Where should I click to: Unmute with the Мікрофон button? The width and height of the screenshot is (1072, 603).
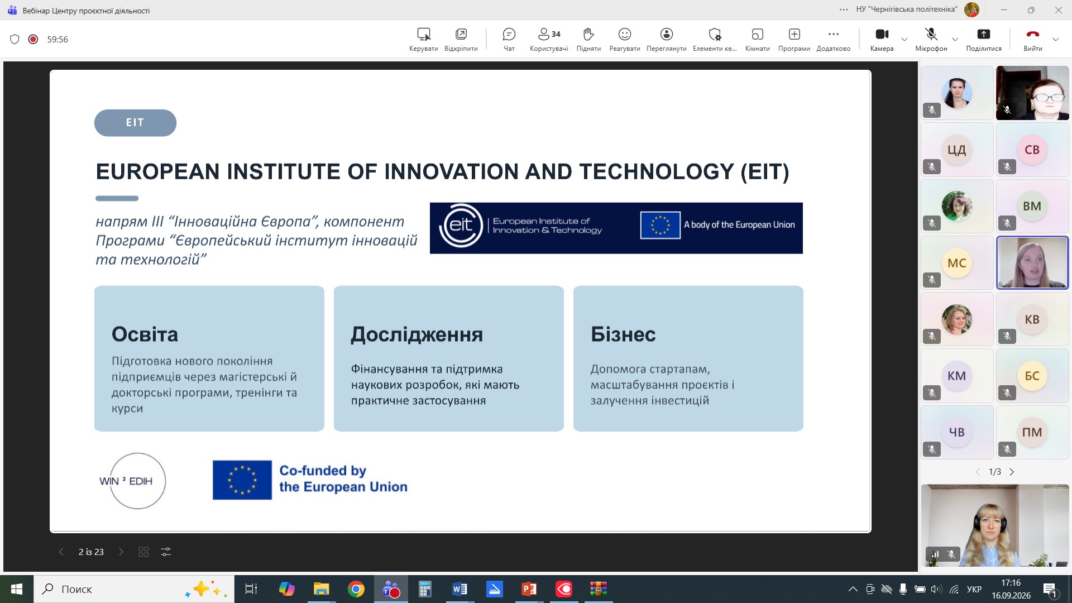click(931, 40)
